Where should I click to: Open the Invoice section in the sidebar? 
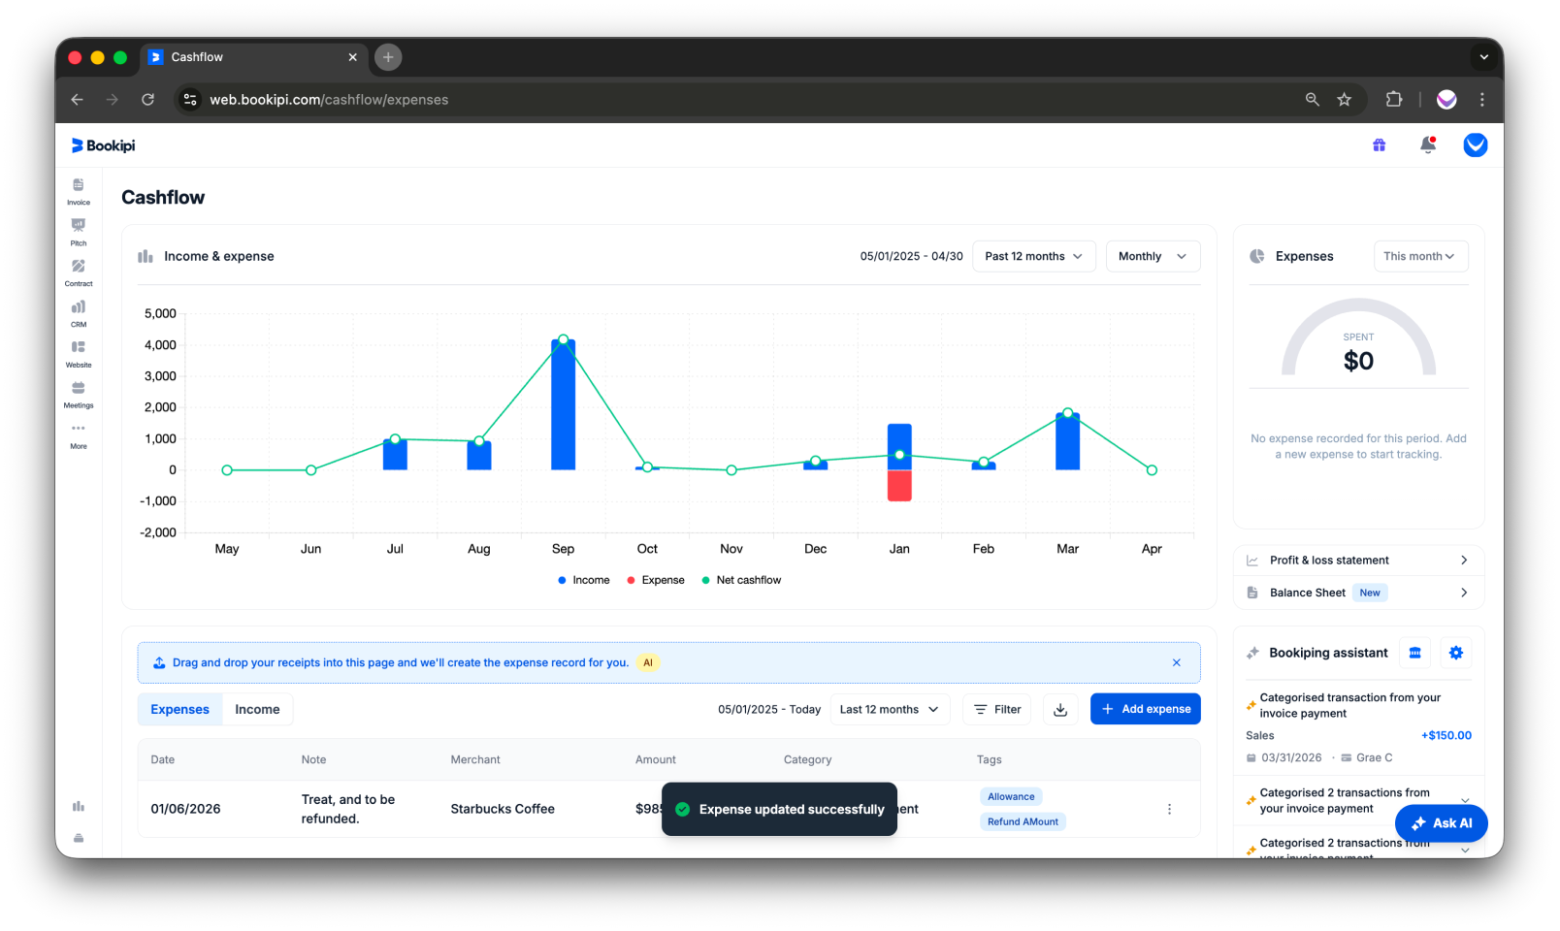pyautogui.click(x=78, y=190)
